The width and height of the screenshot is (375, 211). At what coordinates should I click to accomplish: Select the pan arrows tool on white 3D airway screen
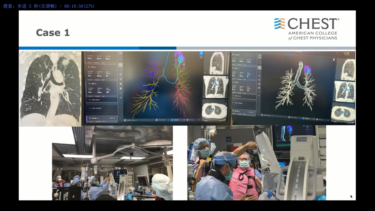(259, 80)
